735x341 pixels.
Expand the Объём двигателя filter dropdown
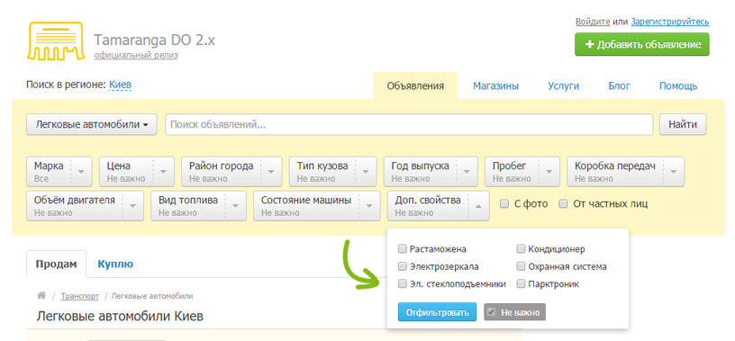click(x=85, y=206)
